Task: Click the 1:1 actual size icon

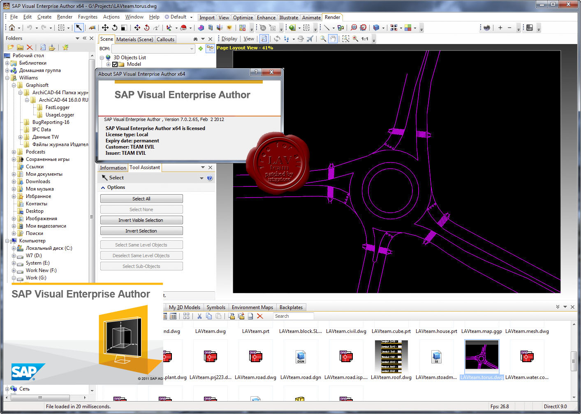Action: [365, 39]
